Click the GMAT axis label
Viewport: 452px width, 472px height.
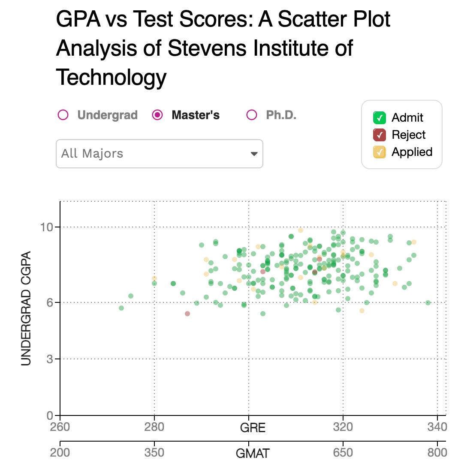[253, 453]
